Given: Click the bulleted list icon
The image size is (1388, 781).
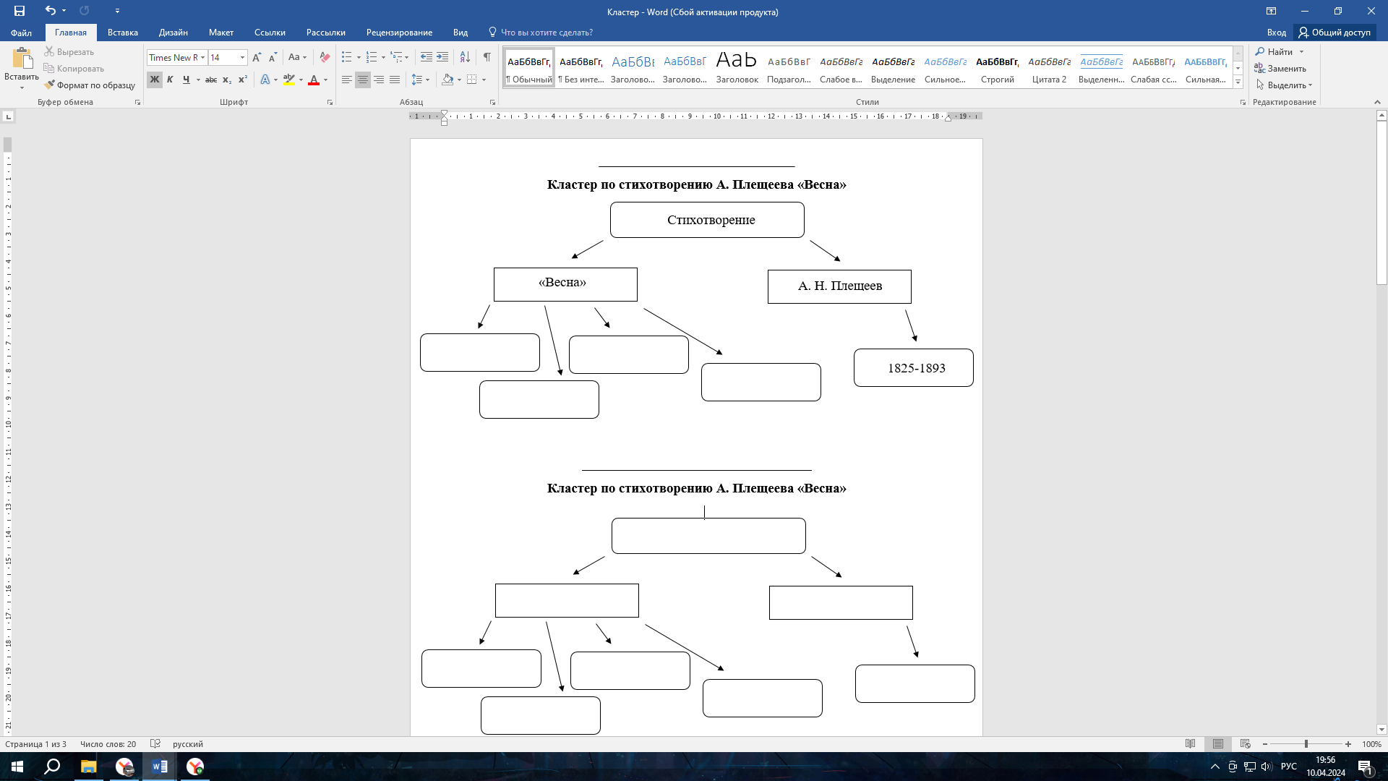Looking at the screenshot, I should [x=347, y=57].
